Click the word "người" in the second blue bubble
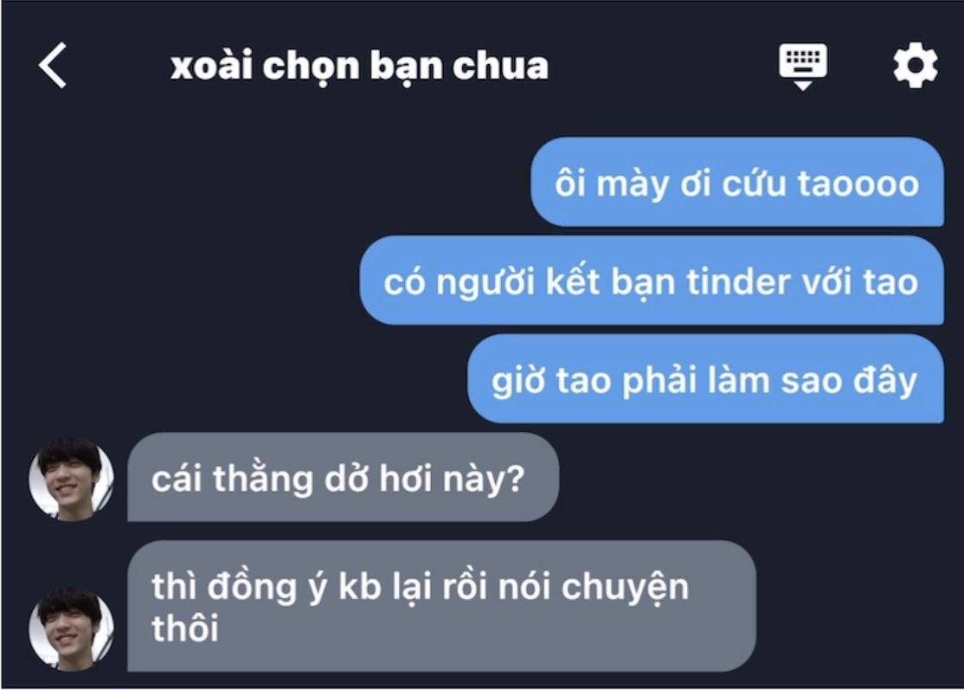The height and width of the screenshot is (690, 964). tap(485, 283)
